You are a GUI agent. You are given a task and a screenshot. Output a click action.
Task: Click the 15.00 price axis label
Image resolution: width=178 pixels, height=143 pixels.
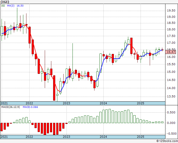point(171,72)
